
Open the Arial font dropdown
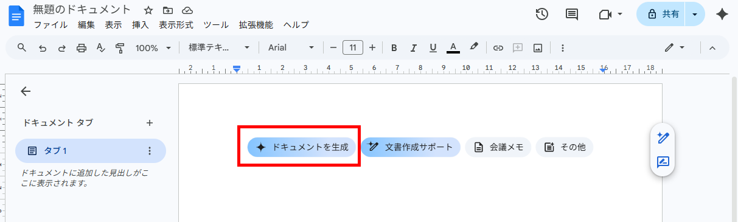(x=291, y=47)
